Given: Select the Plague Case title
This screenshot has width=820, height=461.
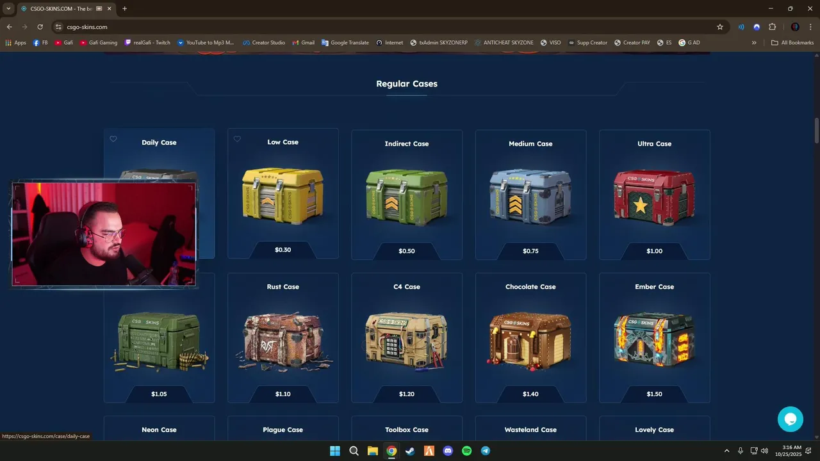Looking at the screenshot, I should [283, 430].
